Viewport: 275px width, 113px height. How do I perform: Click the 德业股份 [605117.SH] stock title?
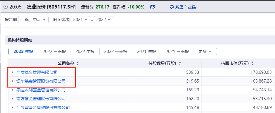point(51,7)
